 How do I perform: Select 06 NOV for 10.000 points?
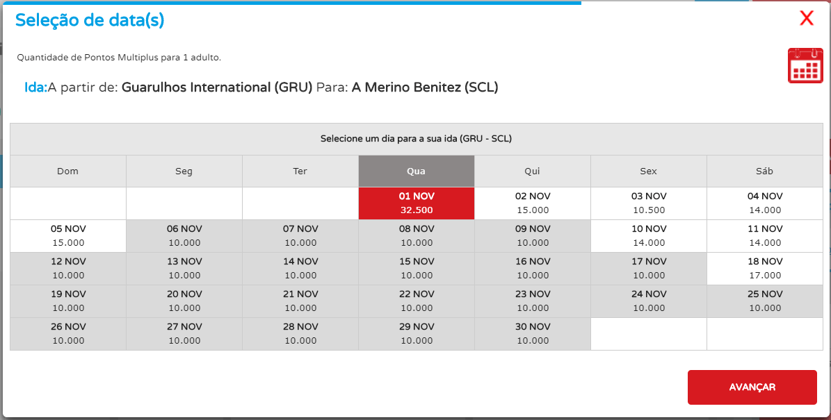click(x=184, y=236)
